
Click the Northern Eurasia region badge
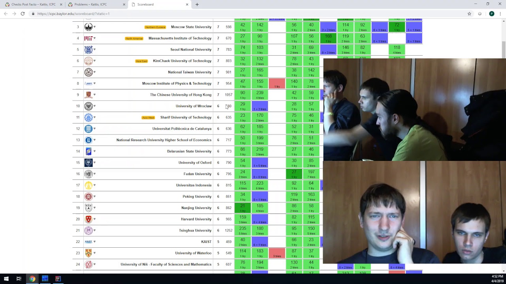[155, 27]
